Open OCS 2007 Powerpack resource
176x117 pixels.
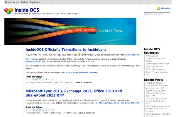coord(155,69)
